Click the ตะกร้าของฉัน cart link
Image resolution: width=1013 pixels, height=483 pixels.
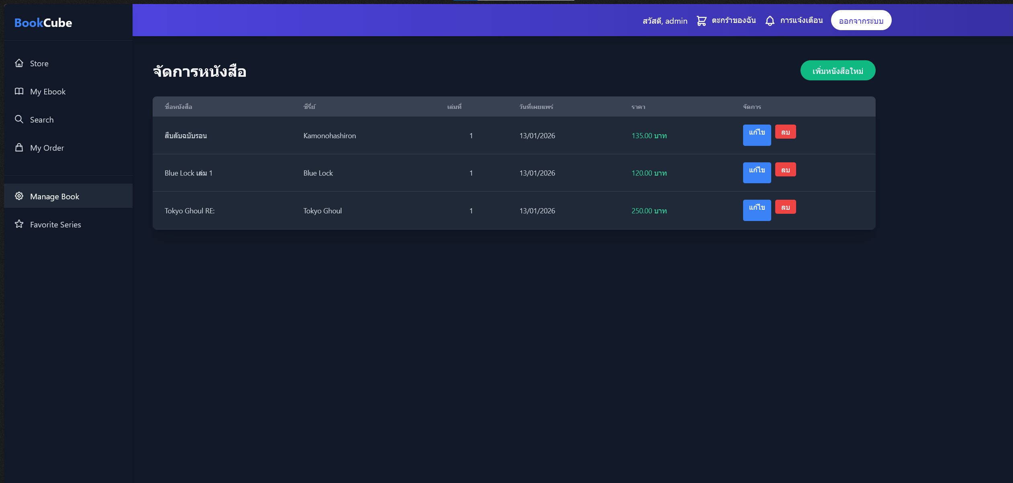(x=733, y=20)
